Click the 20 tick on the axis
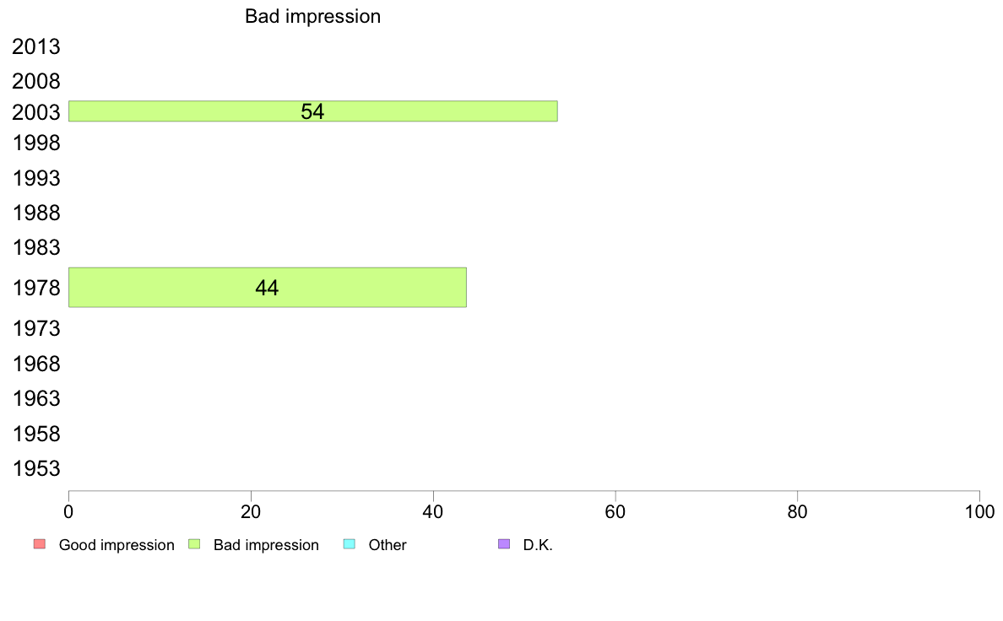 pos(251,511)
